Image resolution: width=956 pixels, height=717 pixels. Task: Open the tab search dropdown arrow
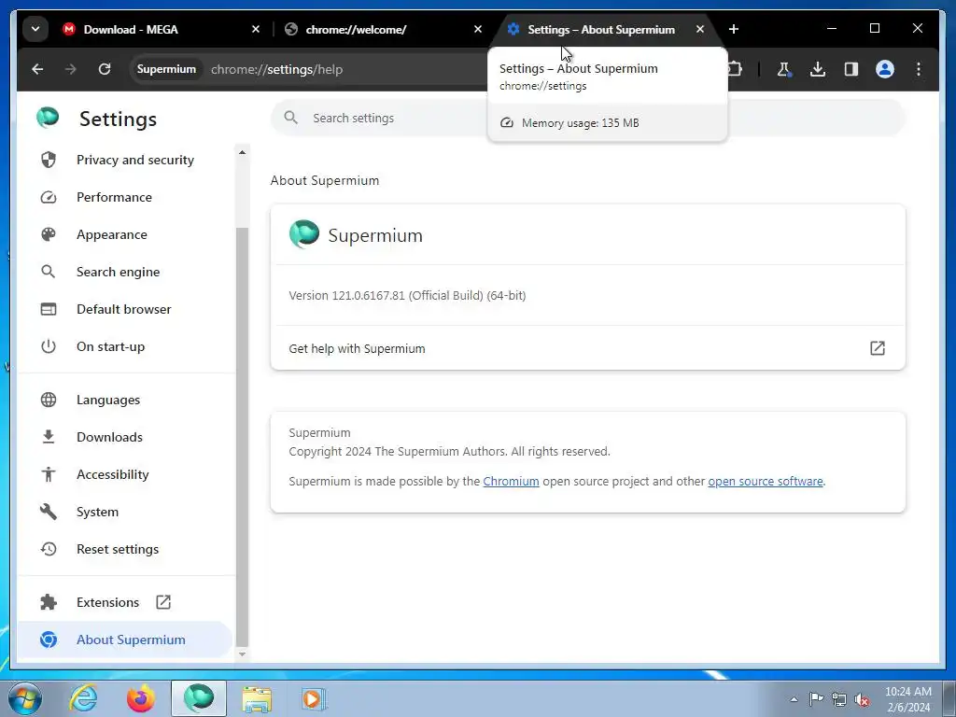pyautogui.click(x=35, y=29)
